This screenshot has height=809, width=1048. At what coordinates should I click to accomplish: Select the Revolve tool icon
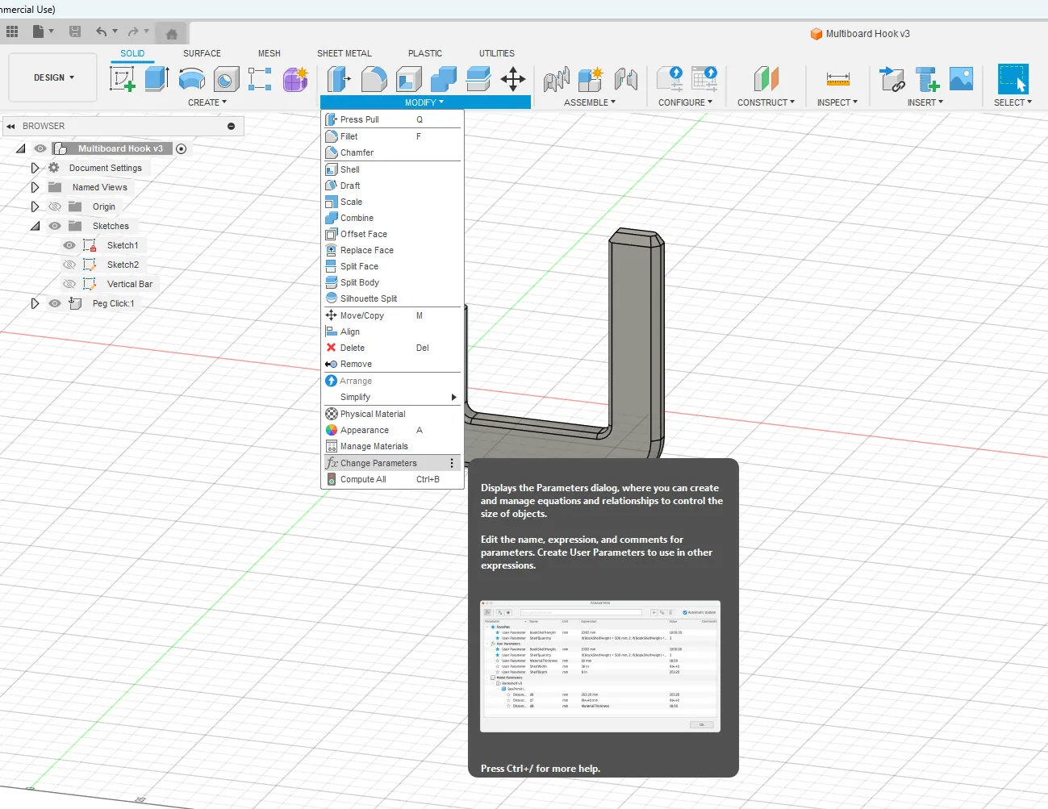coord(191,79)
